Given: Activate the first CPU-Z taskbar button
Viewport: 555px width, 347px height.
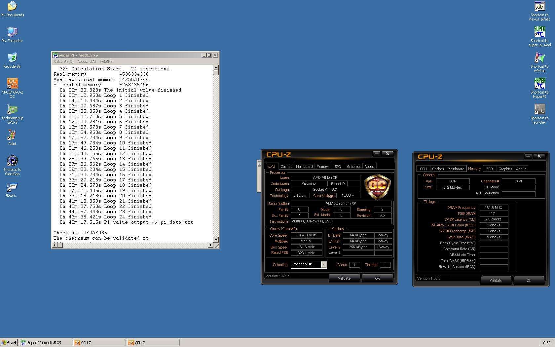Looking at the screenshot, I should click(x=99, y=343).
